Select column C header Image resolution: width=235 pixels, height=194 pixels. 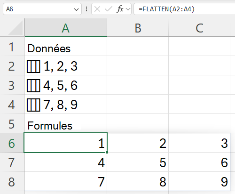(199, 28)
